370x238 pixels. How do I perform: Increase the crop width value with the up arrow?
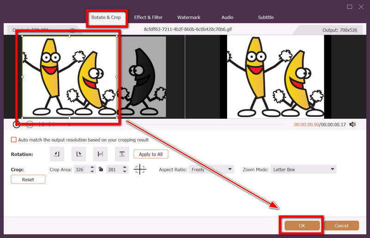(92, 168)
